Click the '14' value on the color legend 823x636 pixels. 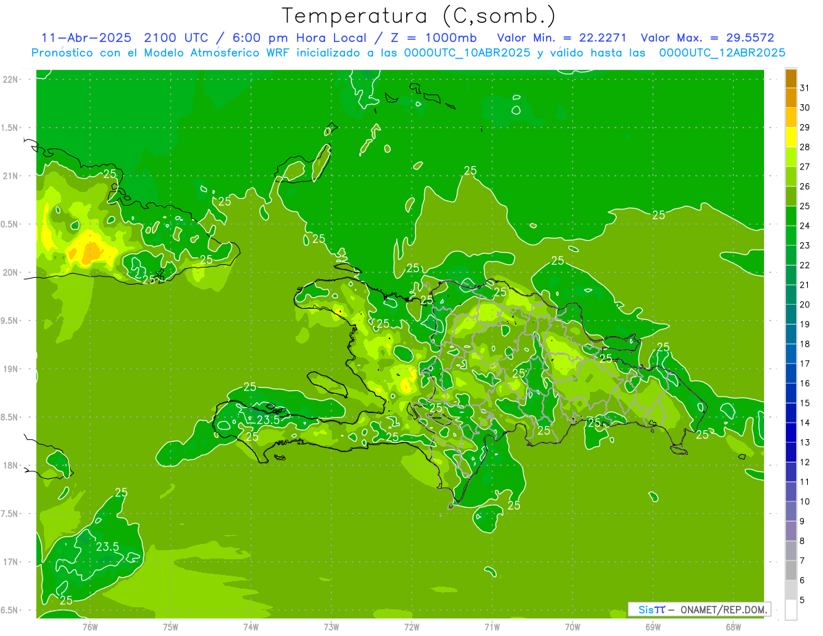pyautogui.click(x=804, y=423)
